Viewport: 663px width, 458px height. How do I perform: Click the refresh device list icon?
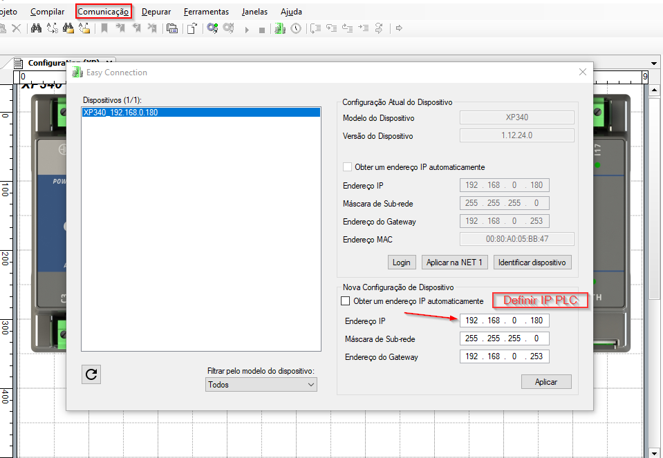(91, 374)
